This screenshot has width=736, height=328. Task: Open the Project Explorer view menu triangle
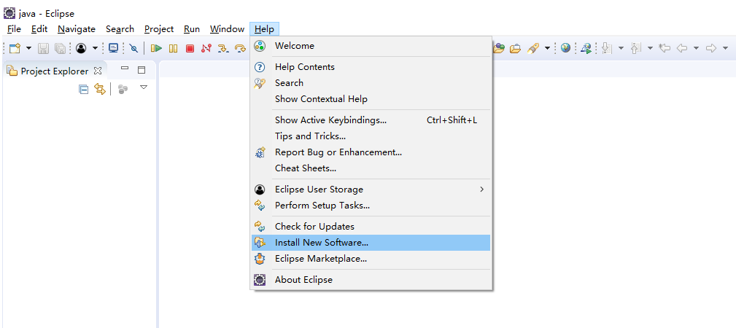[144, 87]
